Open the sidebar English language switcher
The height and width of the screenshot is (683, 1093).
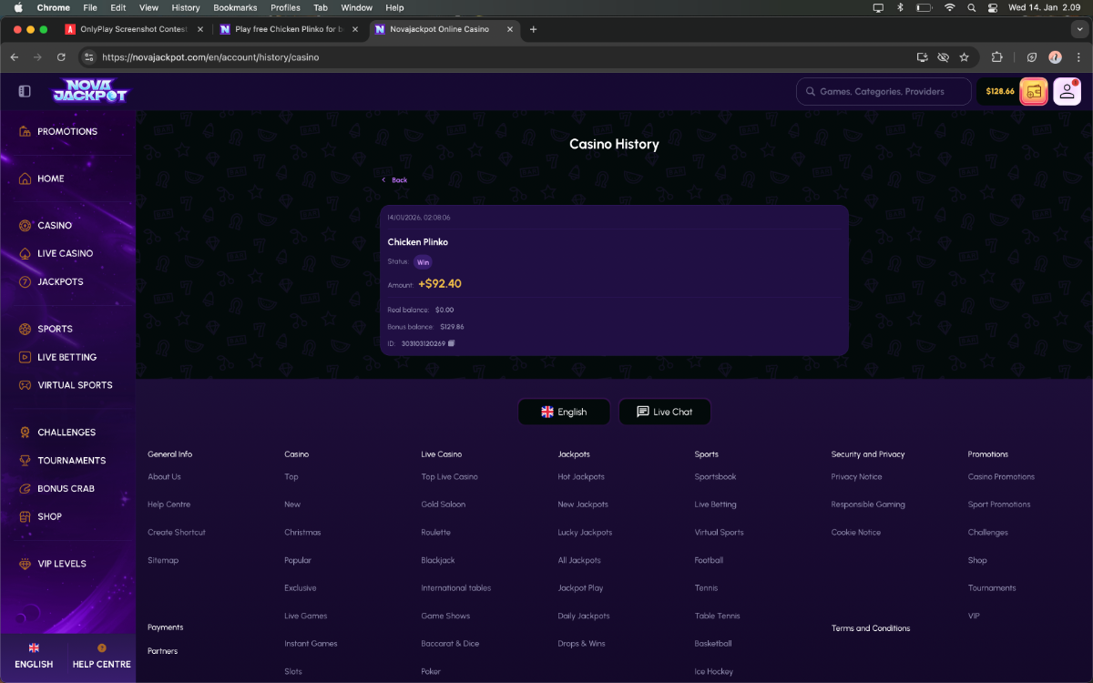[34, 656]
